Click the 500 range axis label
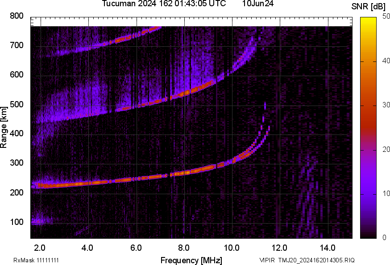390x265 pixels. [x=17, y=104]
